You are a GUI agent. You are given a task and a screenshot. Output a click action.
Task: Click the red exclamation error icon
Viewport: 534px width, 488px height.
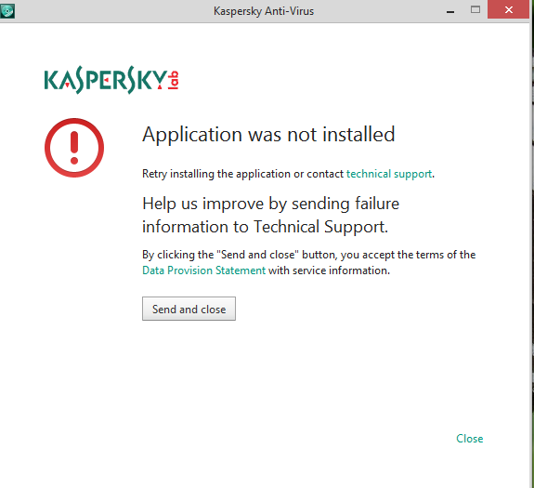[74, 148]
